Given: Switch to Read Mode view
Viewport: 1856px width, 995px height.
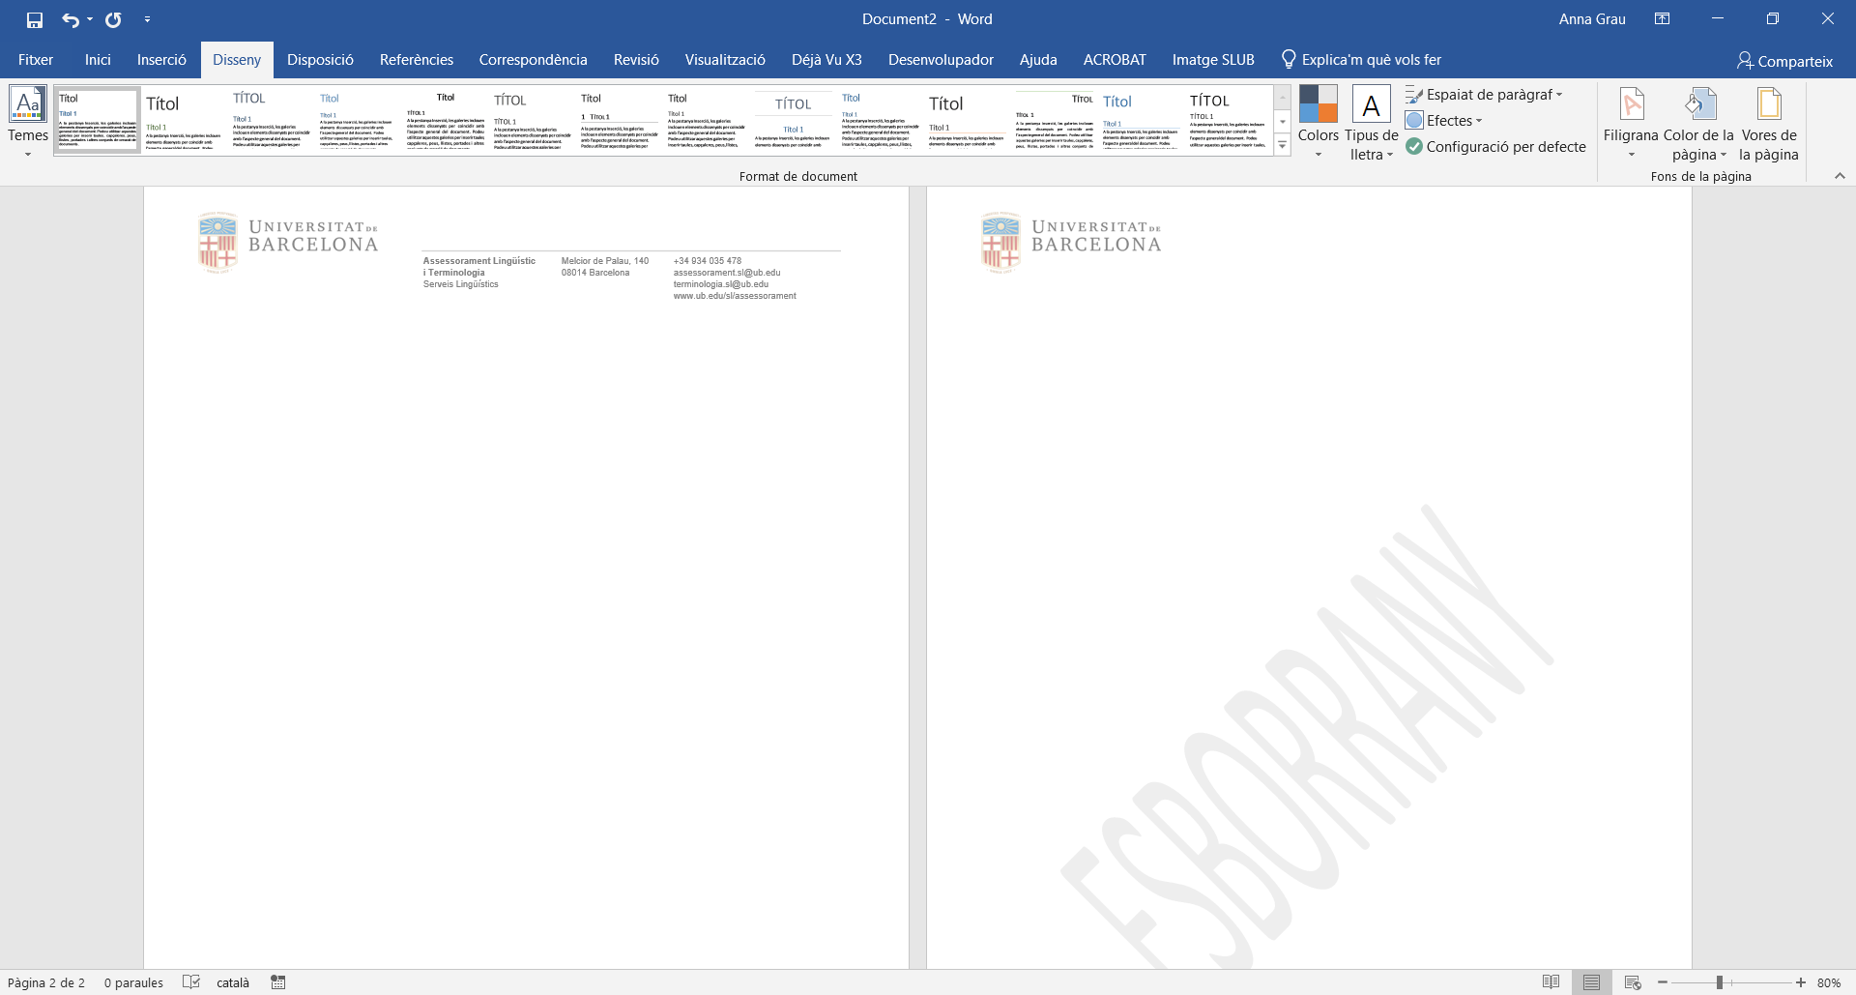Looking at the screenshot, I should (x=1551, y=982).
